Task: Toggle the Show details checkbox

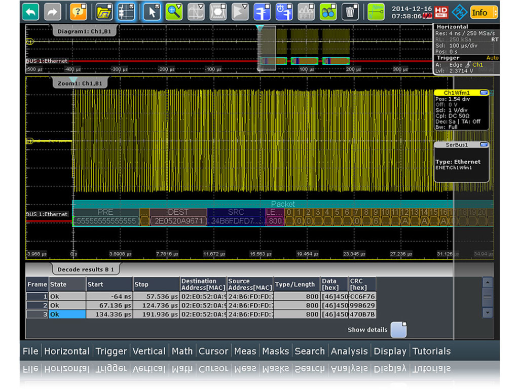Action: pos(398,329)
